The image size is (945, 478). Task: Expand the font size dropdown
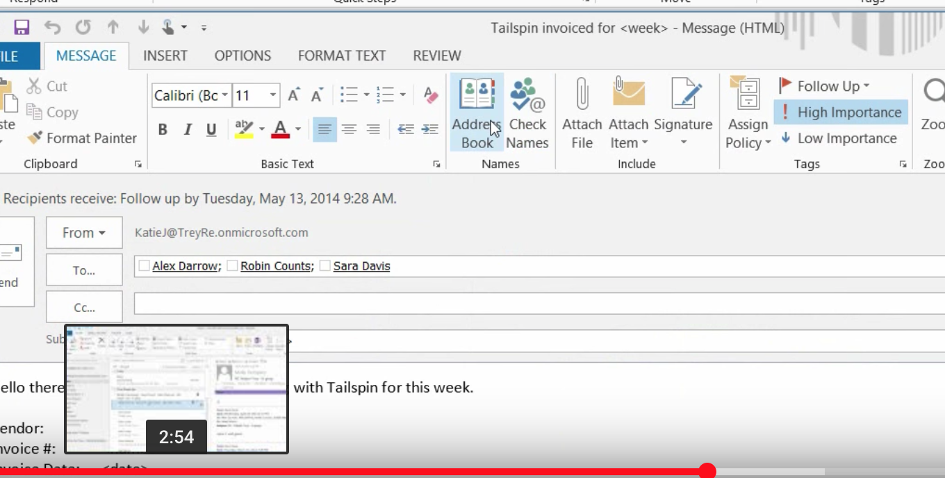[273, 95]
